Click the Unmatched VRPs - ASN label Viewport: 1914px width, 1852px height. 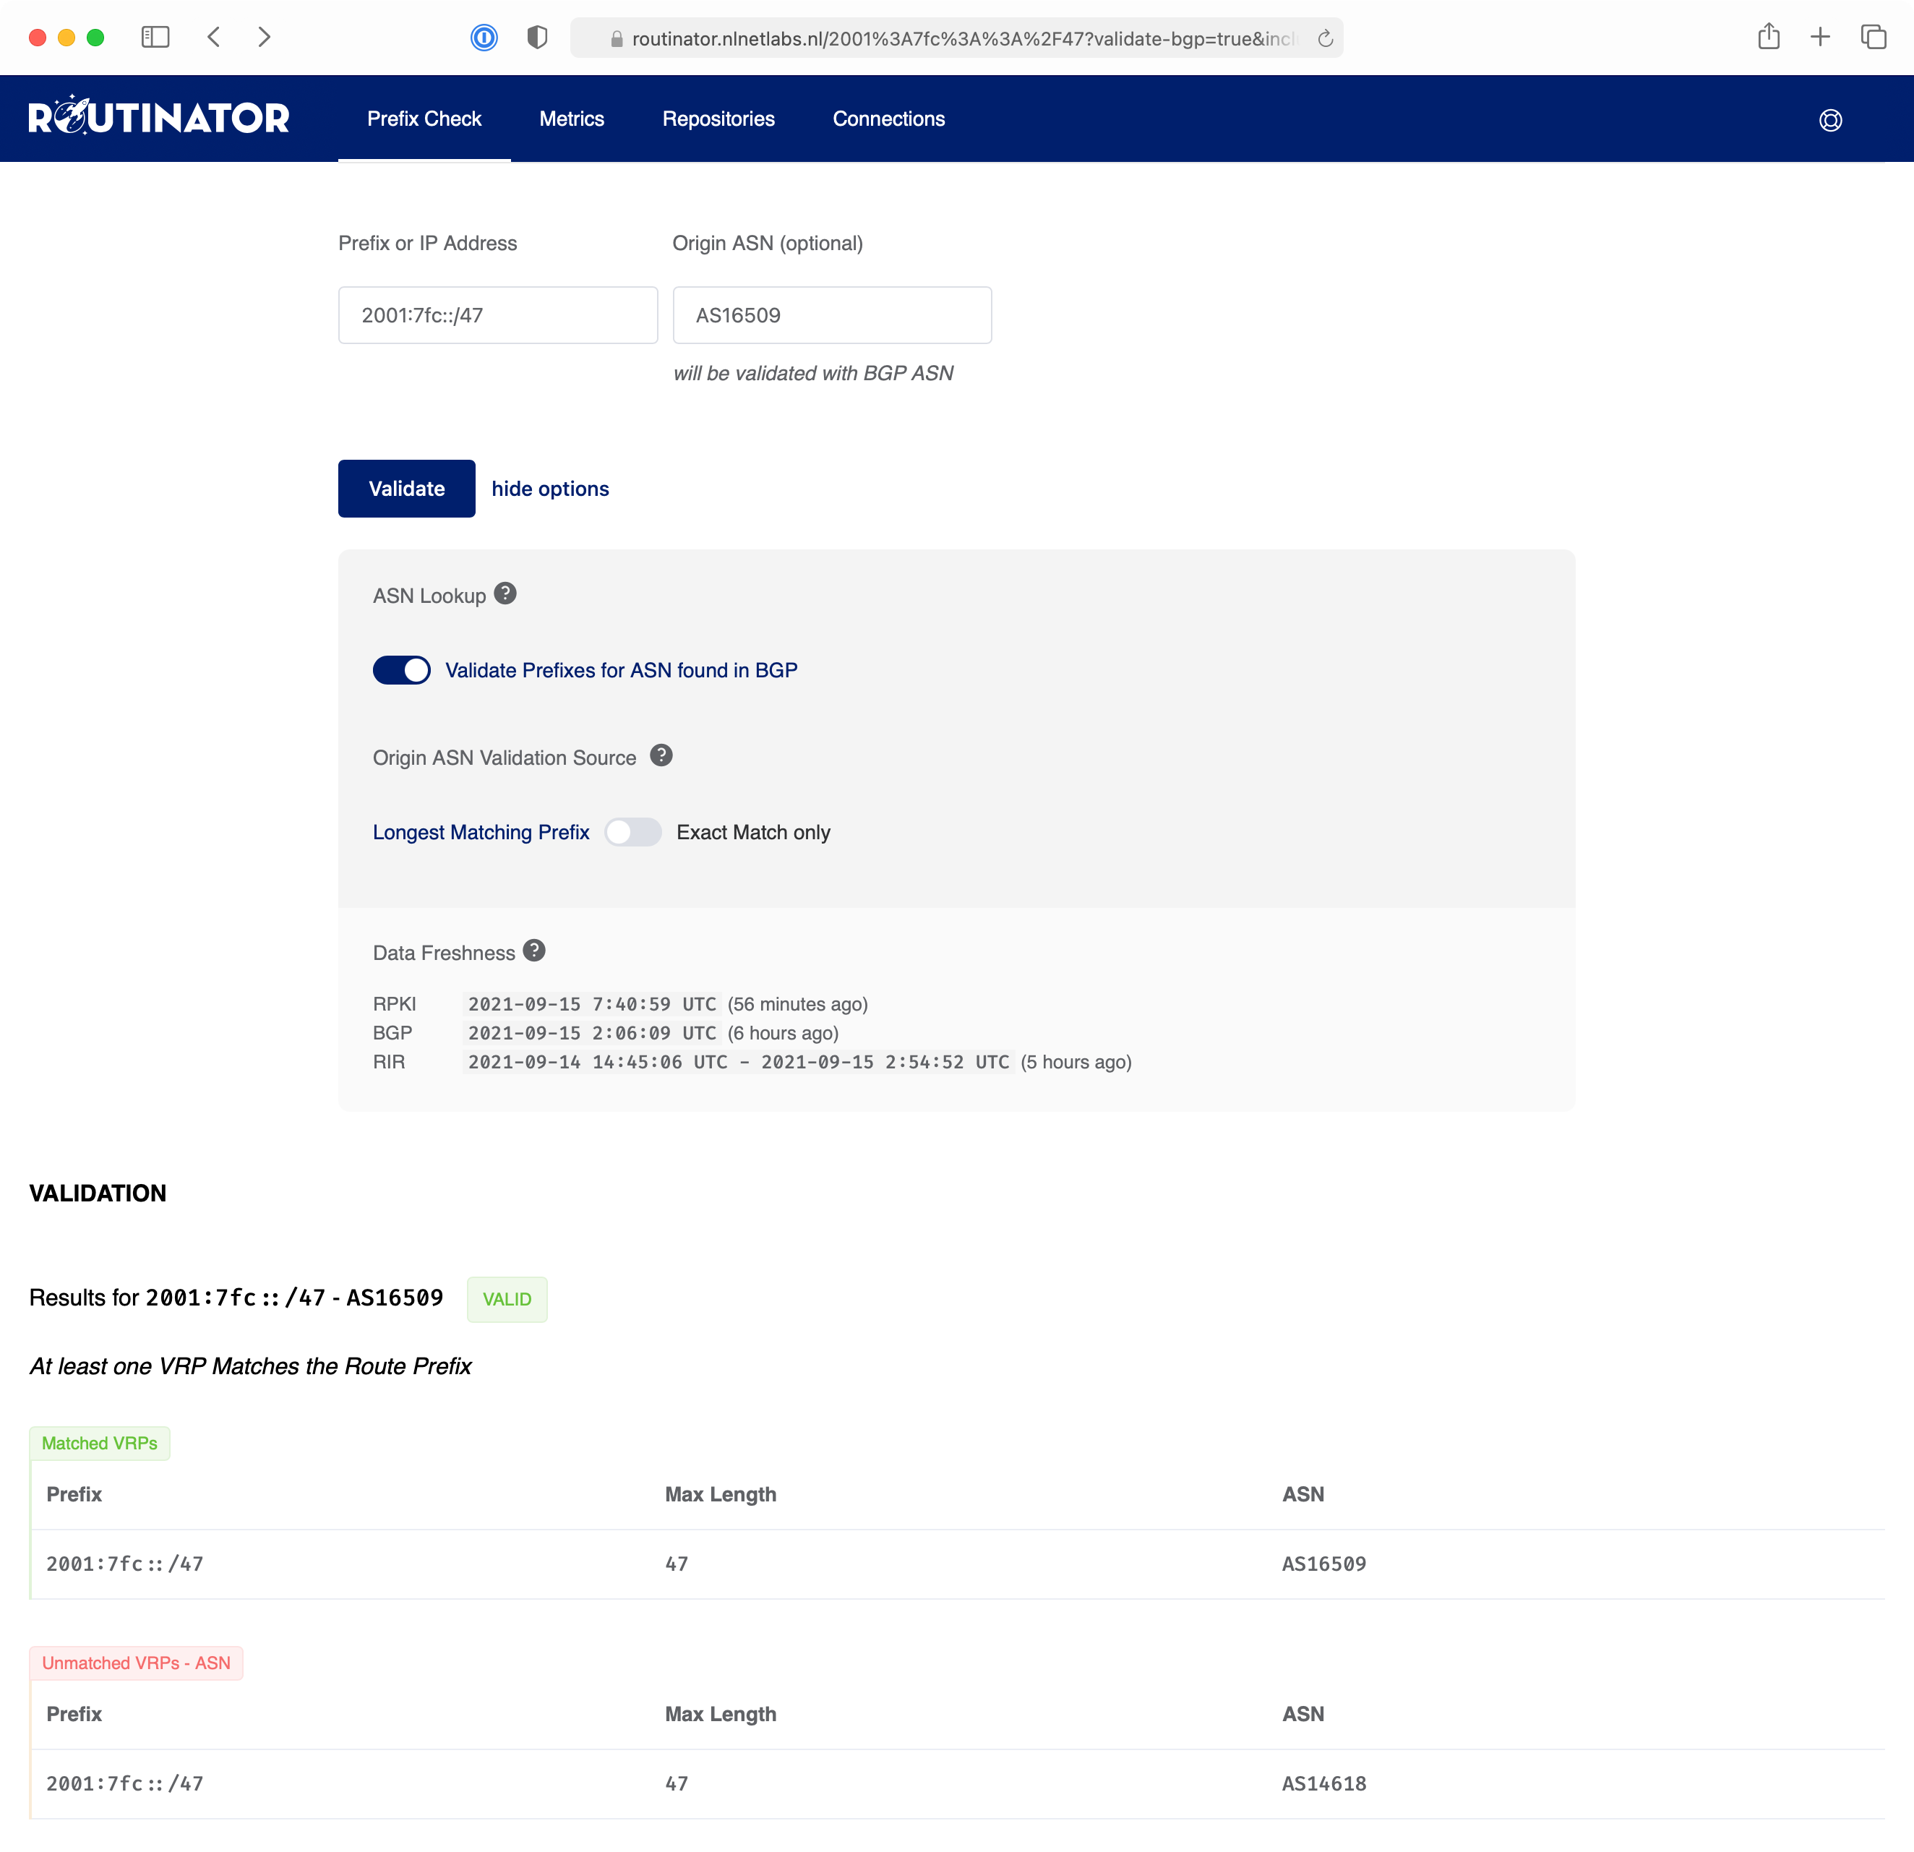136,1663
